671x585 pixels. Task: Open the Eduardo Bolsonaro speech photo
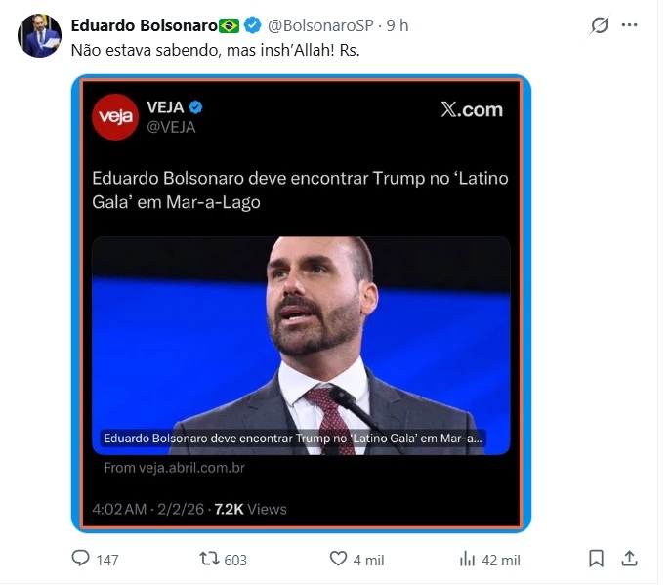301,332
